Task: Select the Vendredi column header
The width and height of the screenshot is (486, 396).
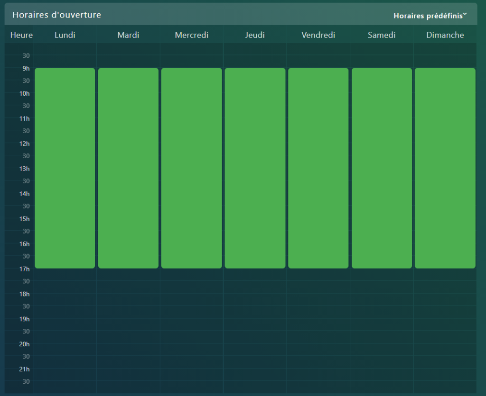Action: coord(318,35)
